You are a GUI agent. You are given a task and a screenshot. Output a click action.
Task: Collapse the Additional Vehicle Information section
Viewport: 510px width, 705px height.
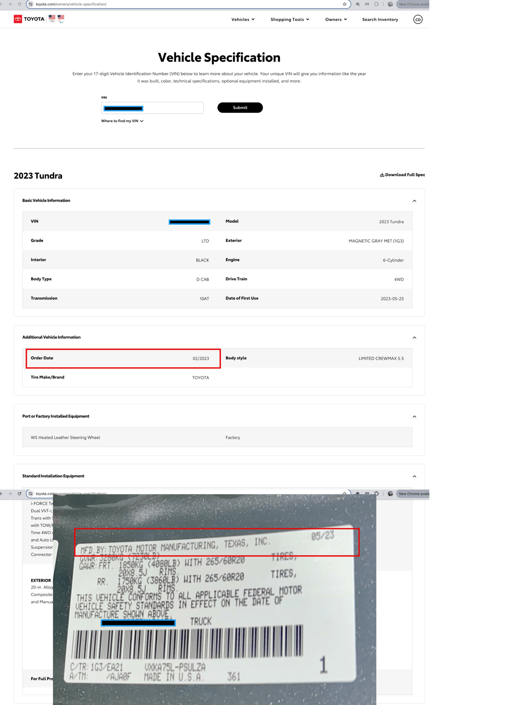click(414, 338)
